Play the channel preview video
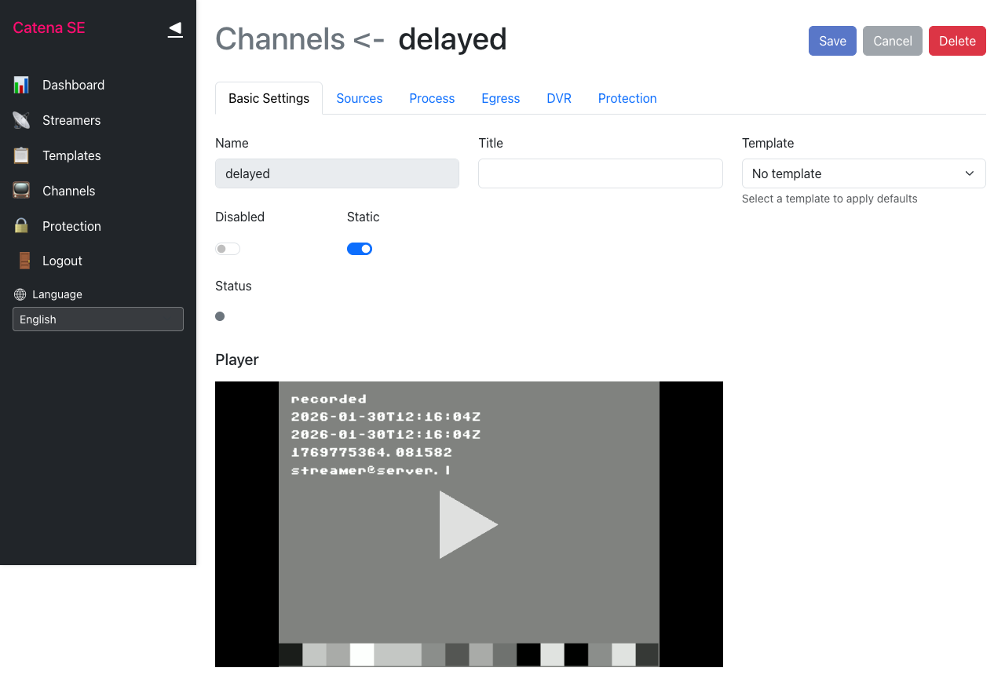 pos(469,524)
